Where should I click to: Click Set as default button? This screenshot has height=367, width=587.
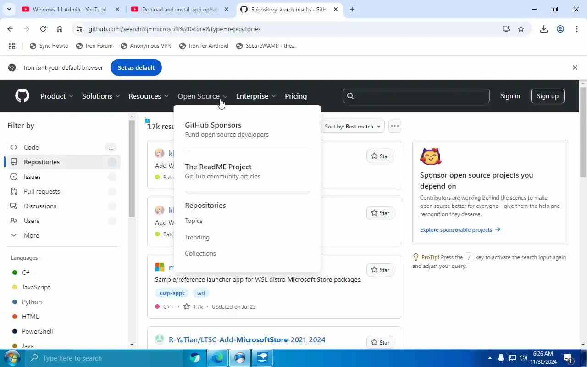pos(136,67)
